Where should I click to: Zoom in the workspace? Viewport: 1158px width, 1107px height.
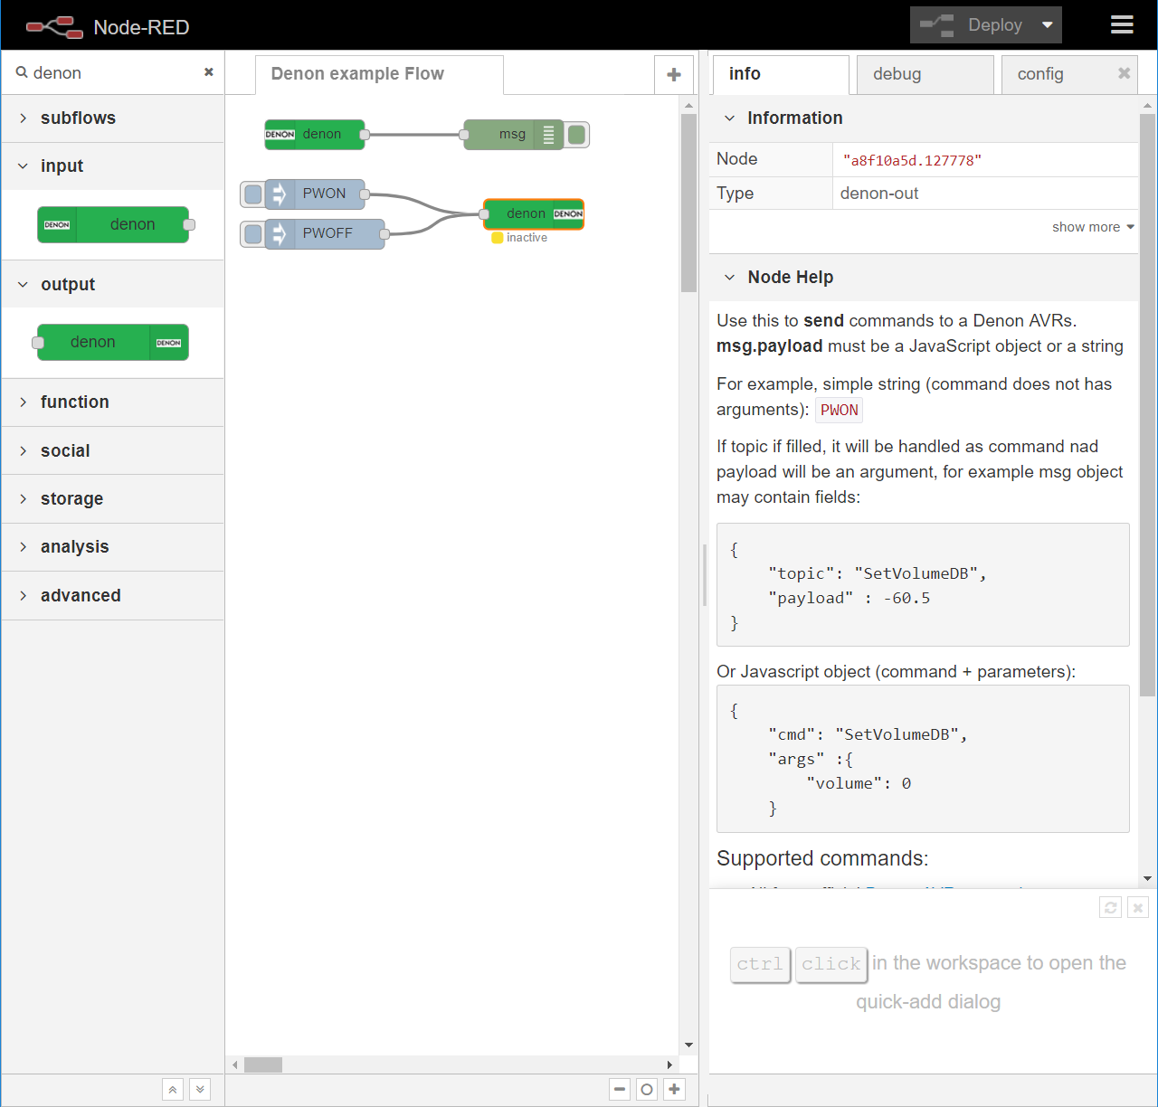point(674,1090)
